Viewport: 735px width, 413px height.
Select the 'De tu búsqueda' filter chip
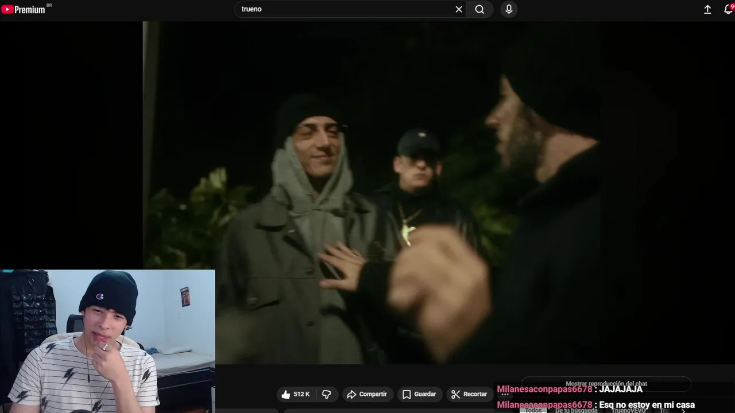click(575, 410)
